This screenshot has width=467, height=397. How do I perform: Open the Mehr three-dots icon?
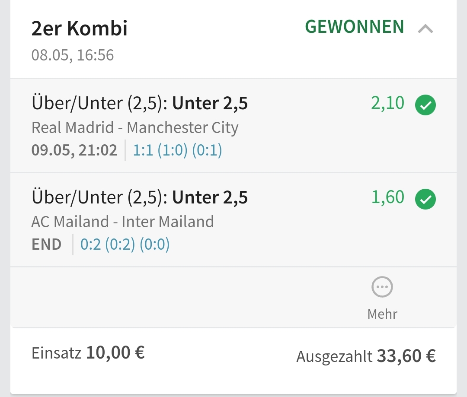pos(382,287)
